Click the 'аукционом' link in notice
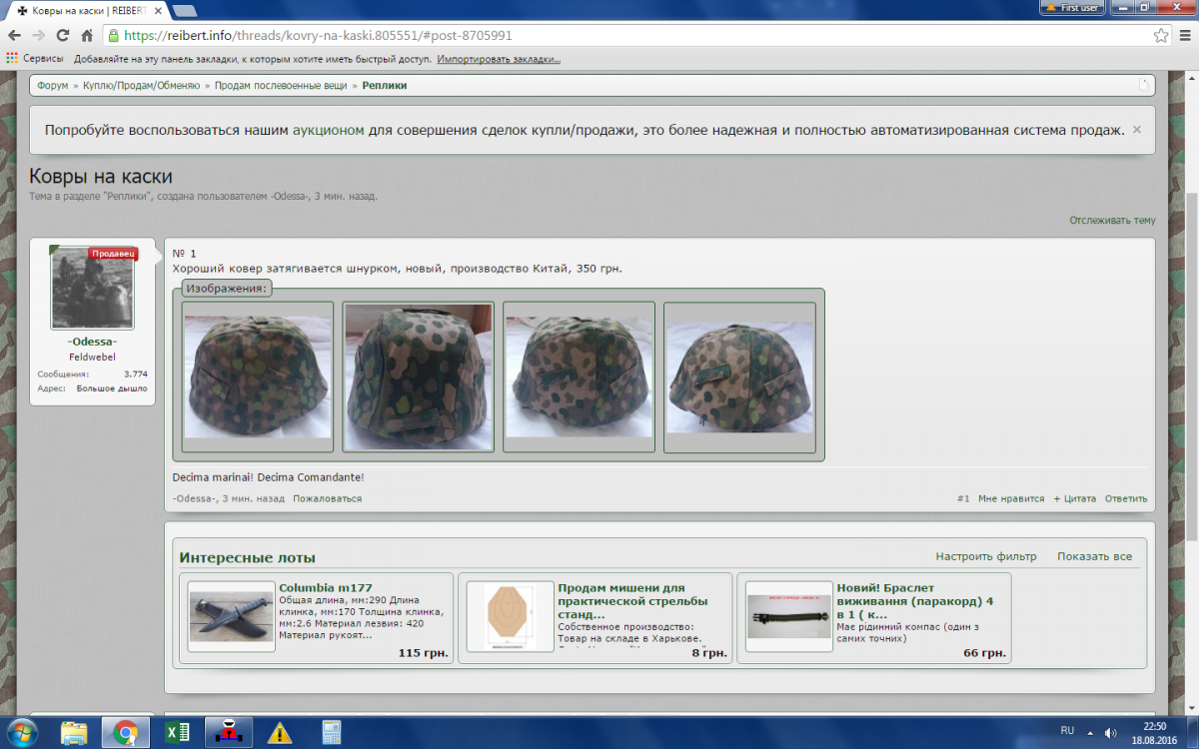Screen dimensions: 1199x749 tap(328, 131)
